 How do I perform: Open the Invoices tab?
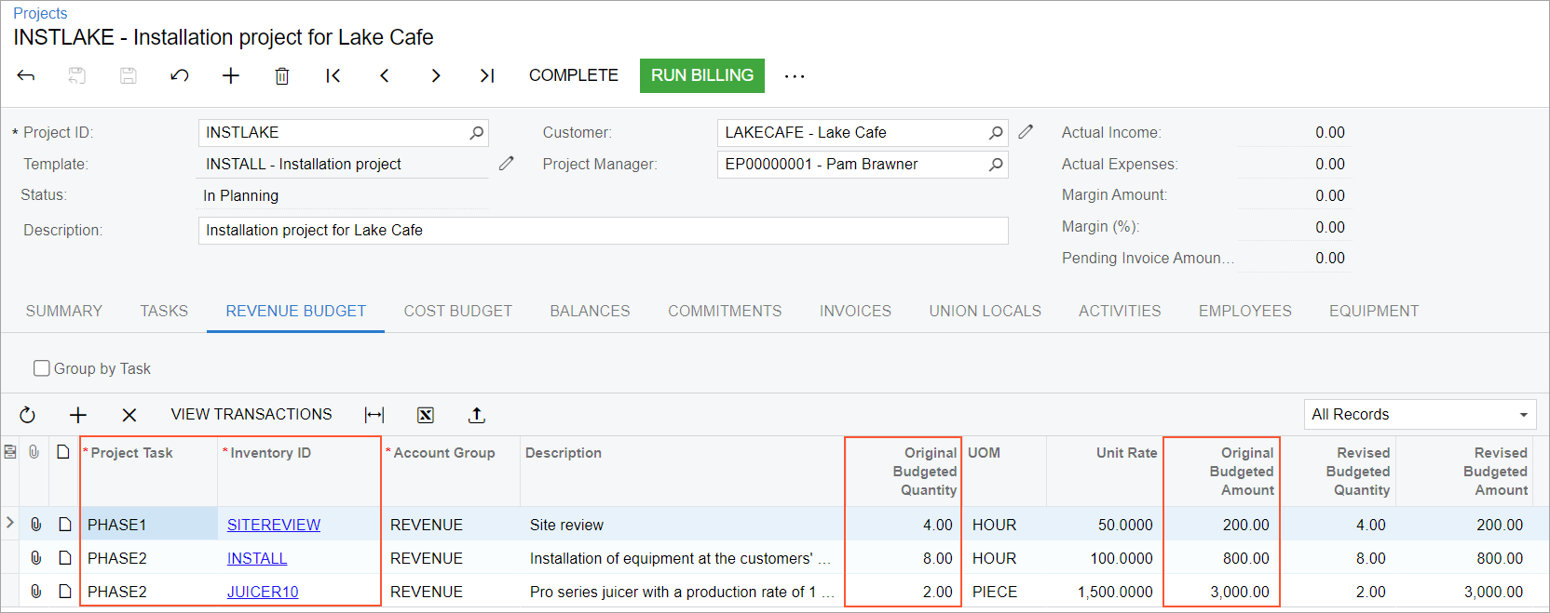point(855,311)
